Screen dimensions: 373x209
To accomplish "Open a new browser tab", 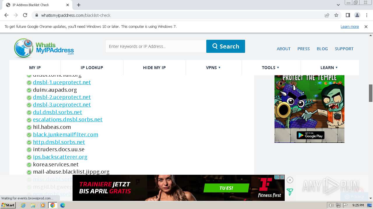I will [79, 5].
